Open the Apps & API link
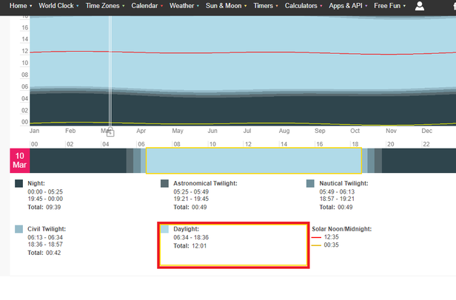Image resolution: width=456 pixels, height=300 pixels. tap(347, 6)
